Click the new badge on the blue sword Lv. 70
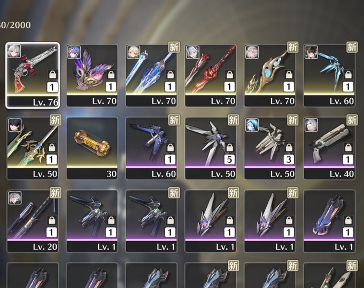The height and width of the screenshot is (288, 364). point(174,47)
